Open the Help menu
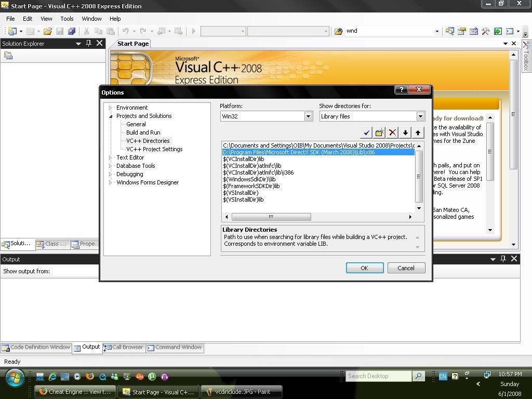Image resolution: width=532 pixels, height=399 pixels. click(x=115, y=19)
